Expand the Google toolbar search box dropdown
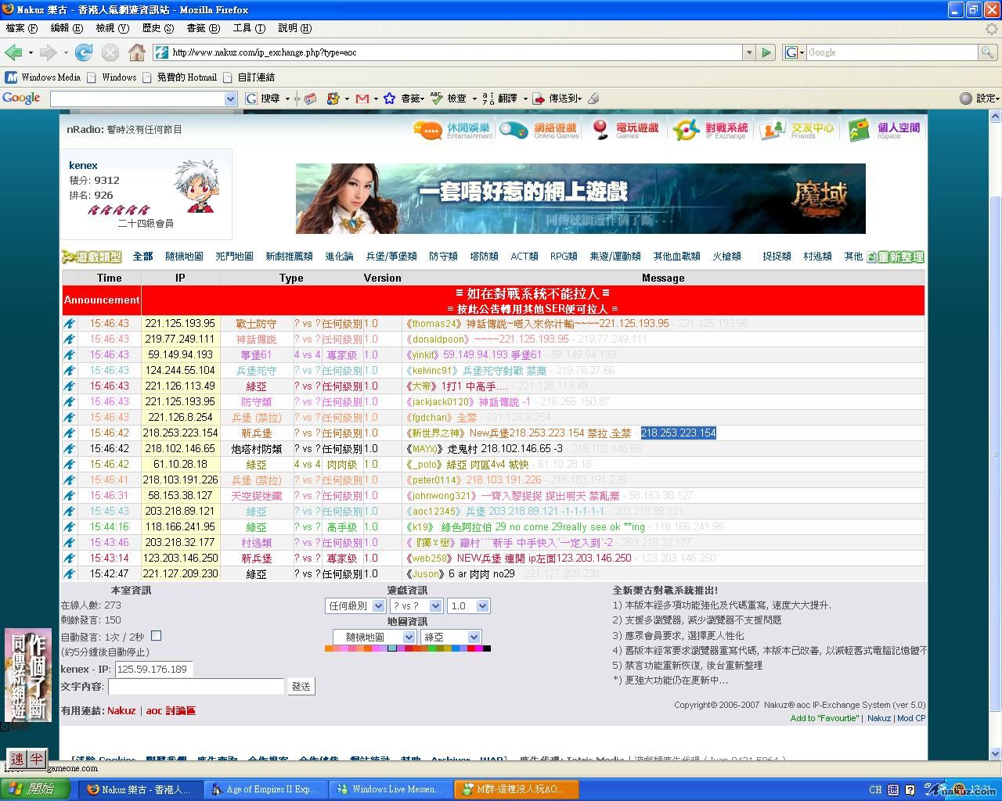1002x801 pixels. [230, 99]
